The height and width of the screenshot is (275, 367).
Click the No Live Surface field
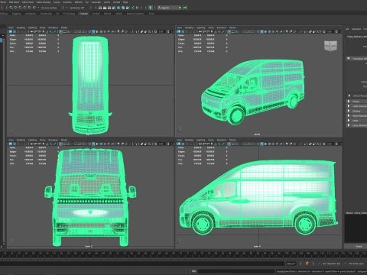50,8
